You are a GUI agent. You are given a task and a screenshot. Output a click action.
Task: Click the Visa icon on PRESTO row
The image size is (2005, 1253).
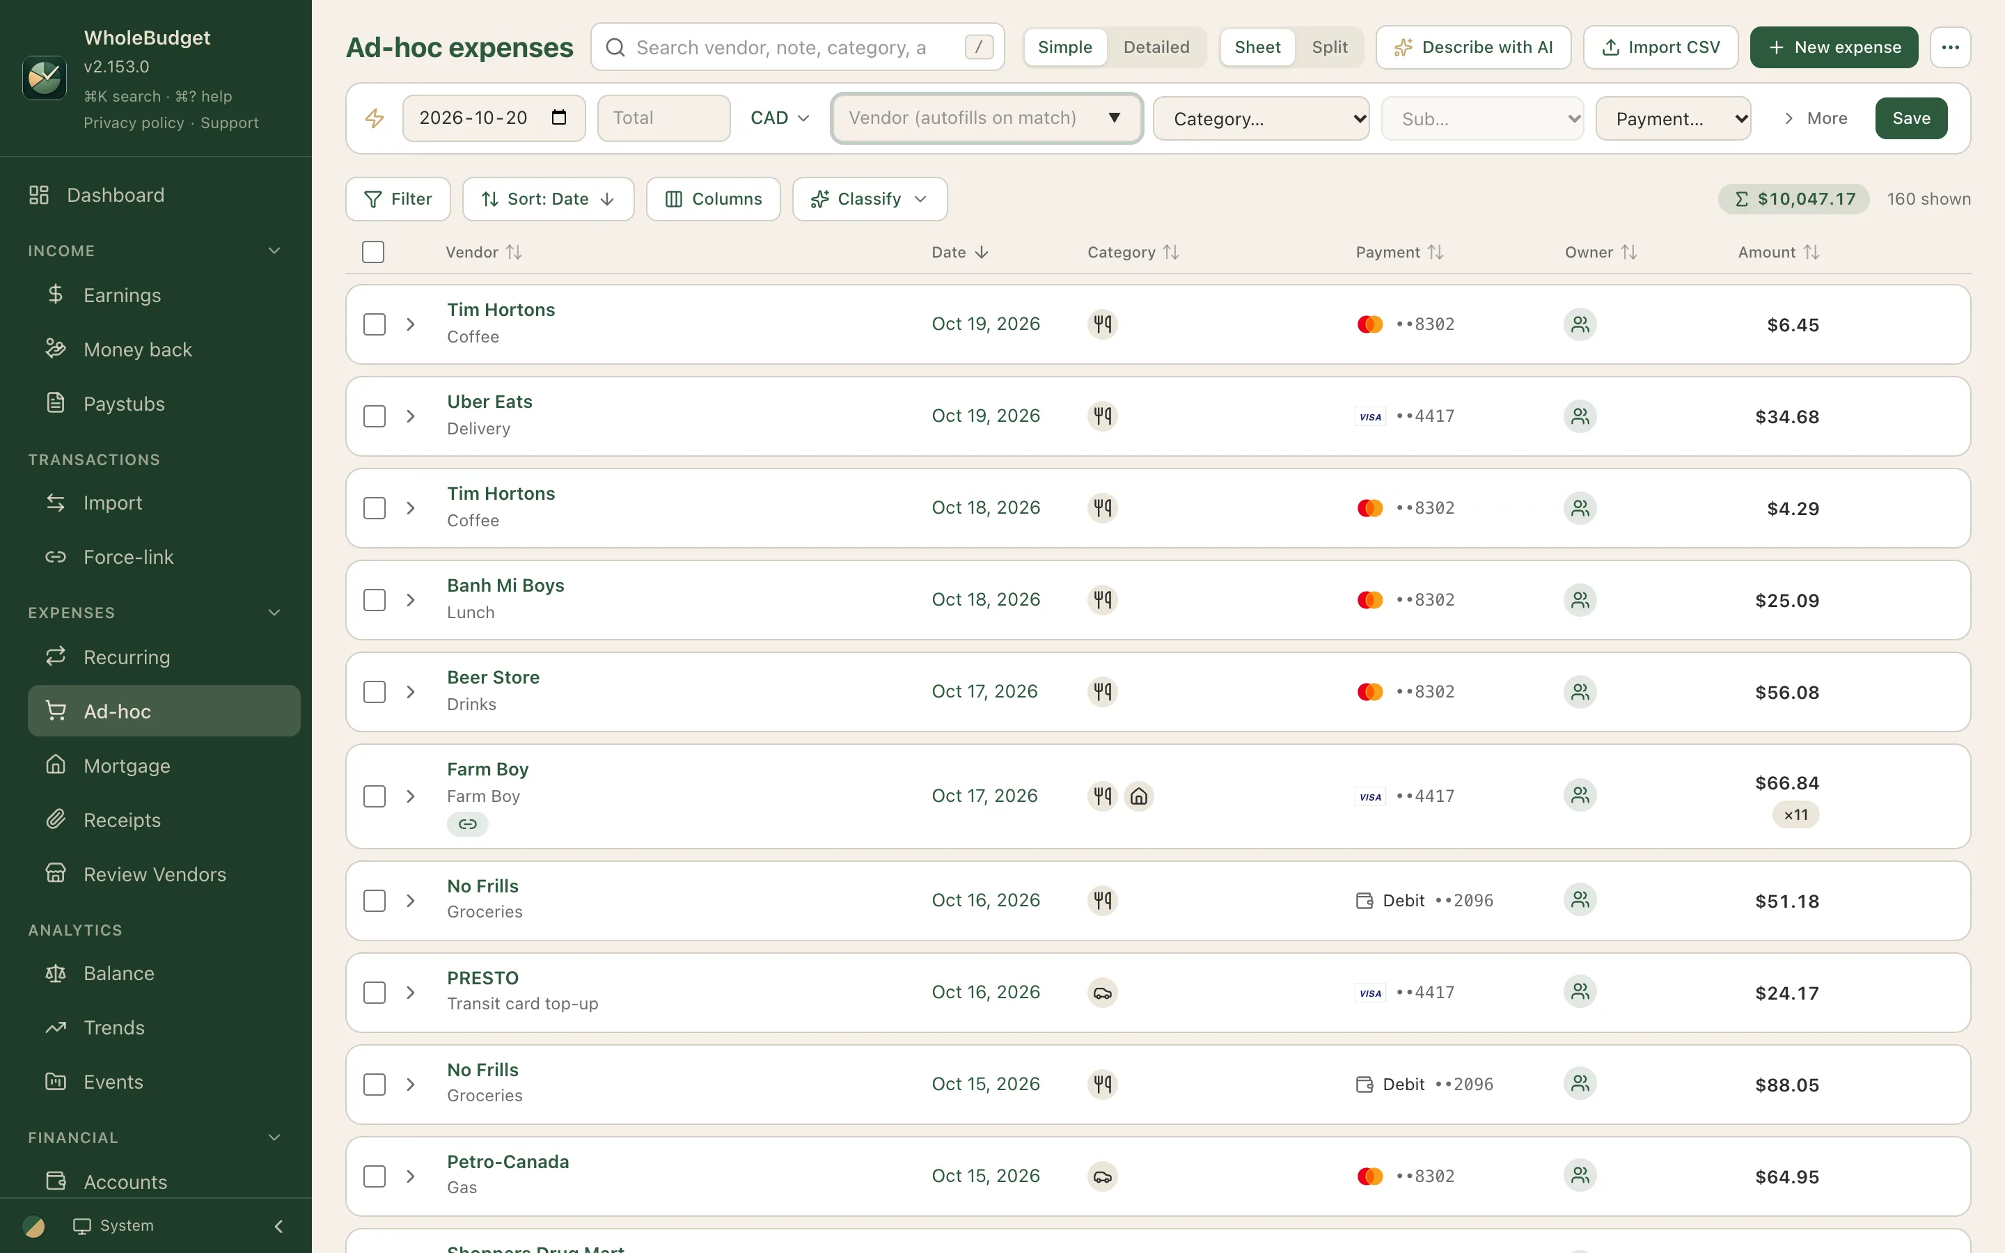coord(1370,993)
